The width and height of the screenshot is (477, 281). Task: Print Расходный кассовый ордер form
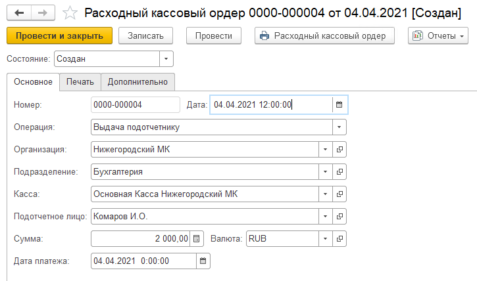[324, 35]
